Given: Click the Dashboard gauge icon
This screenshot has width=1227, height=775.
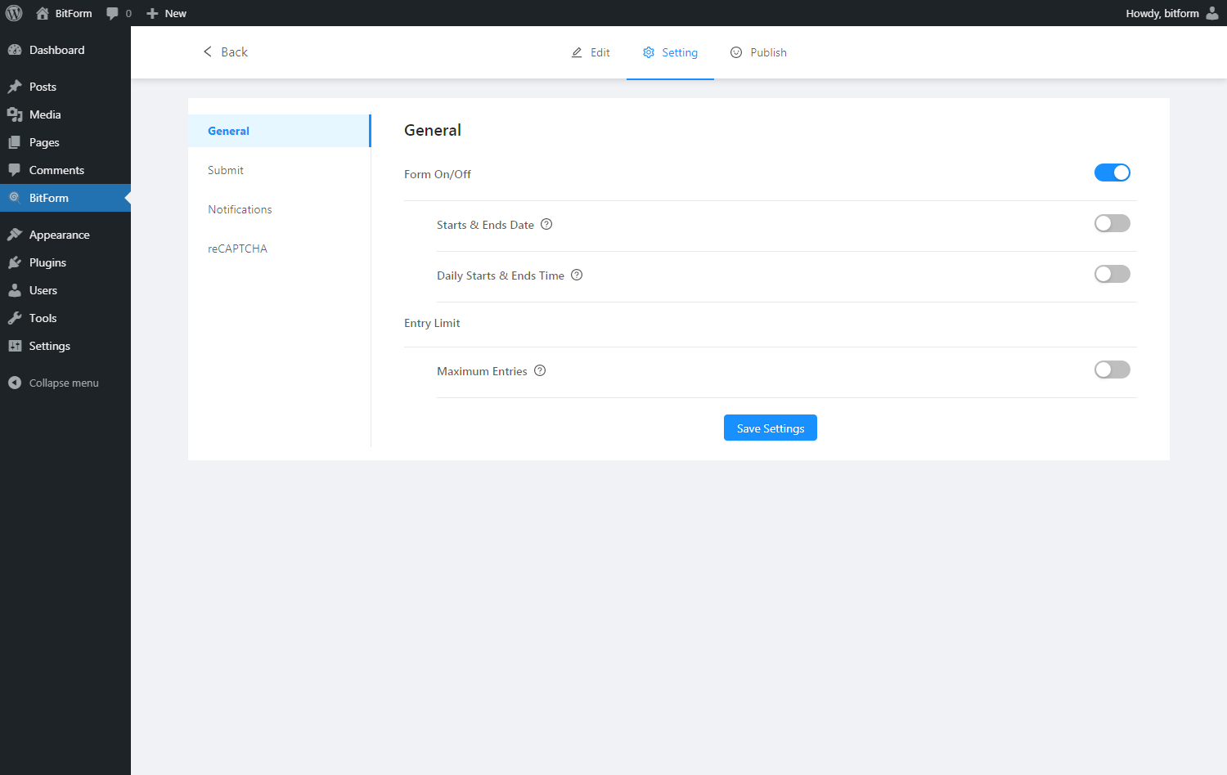Looking at the screenshot, I should 15,50.
